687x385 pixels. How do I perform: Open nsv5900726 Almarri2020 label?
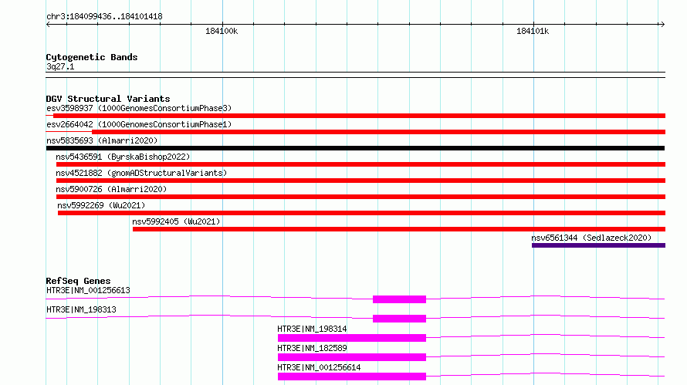111,189
